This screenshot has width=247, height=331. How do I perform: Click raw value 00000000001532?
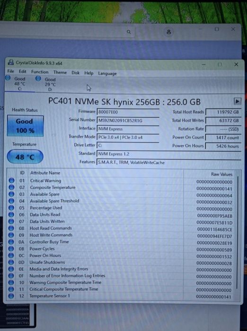coord(214,257)
